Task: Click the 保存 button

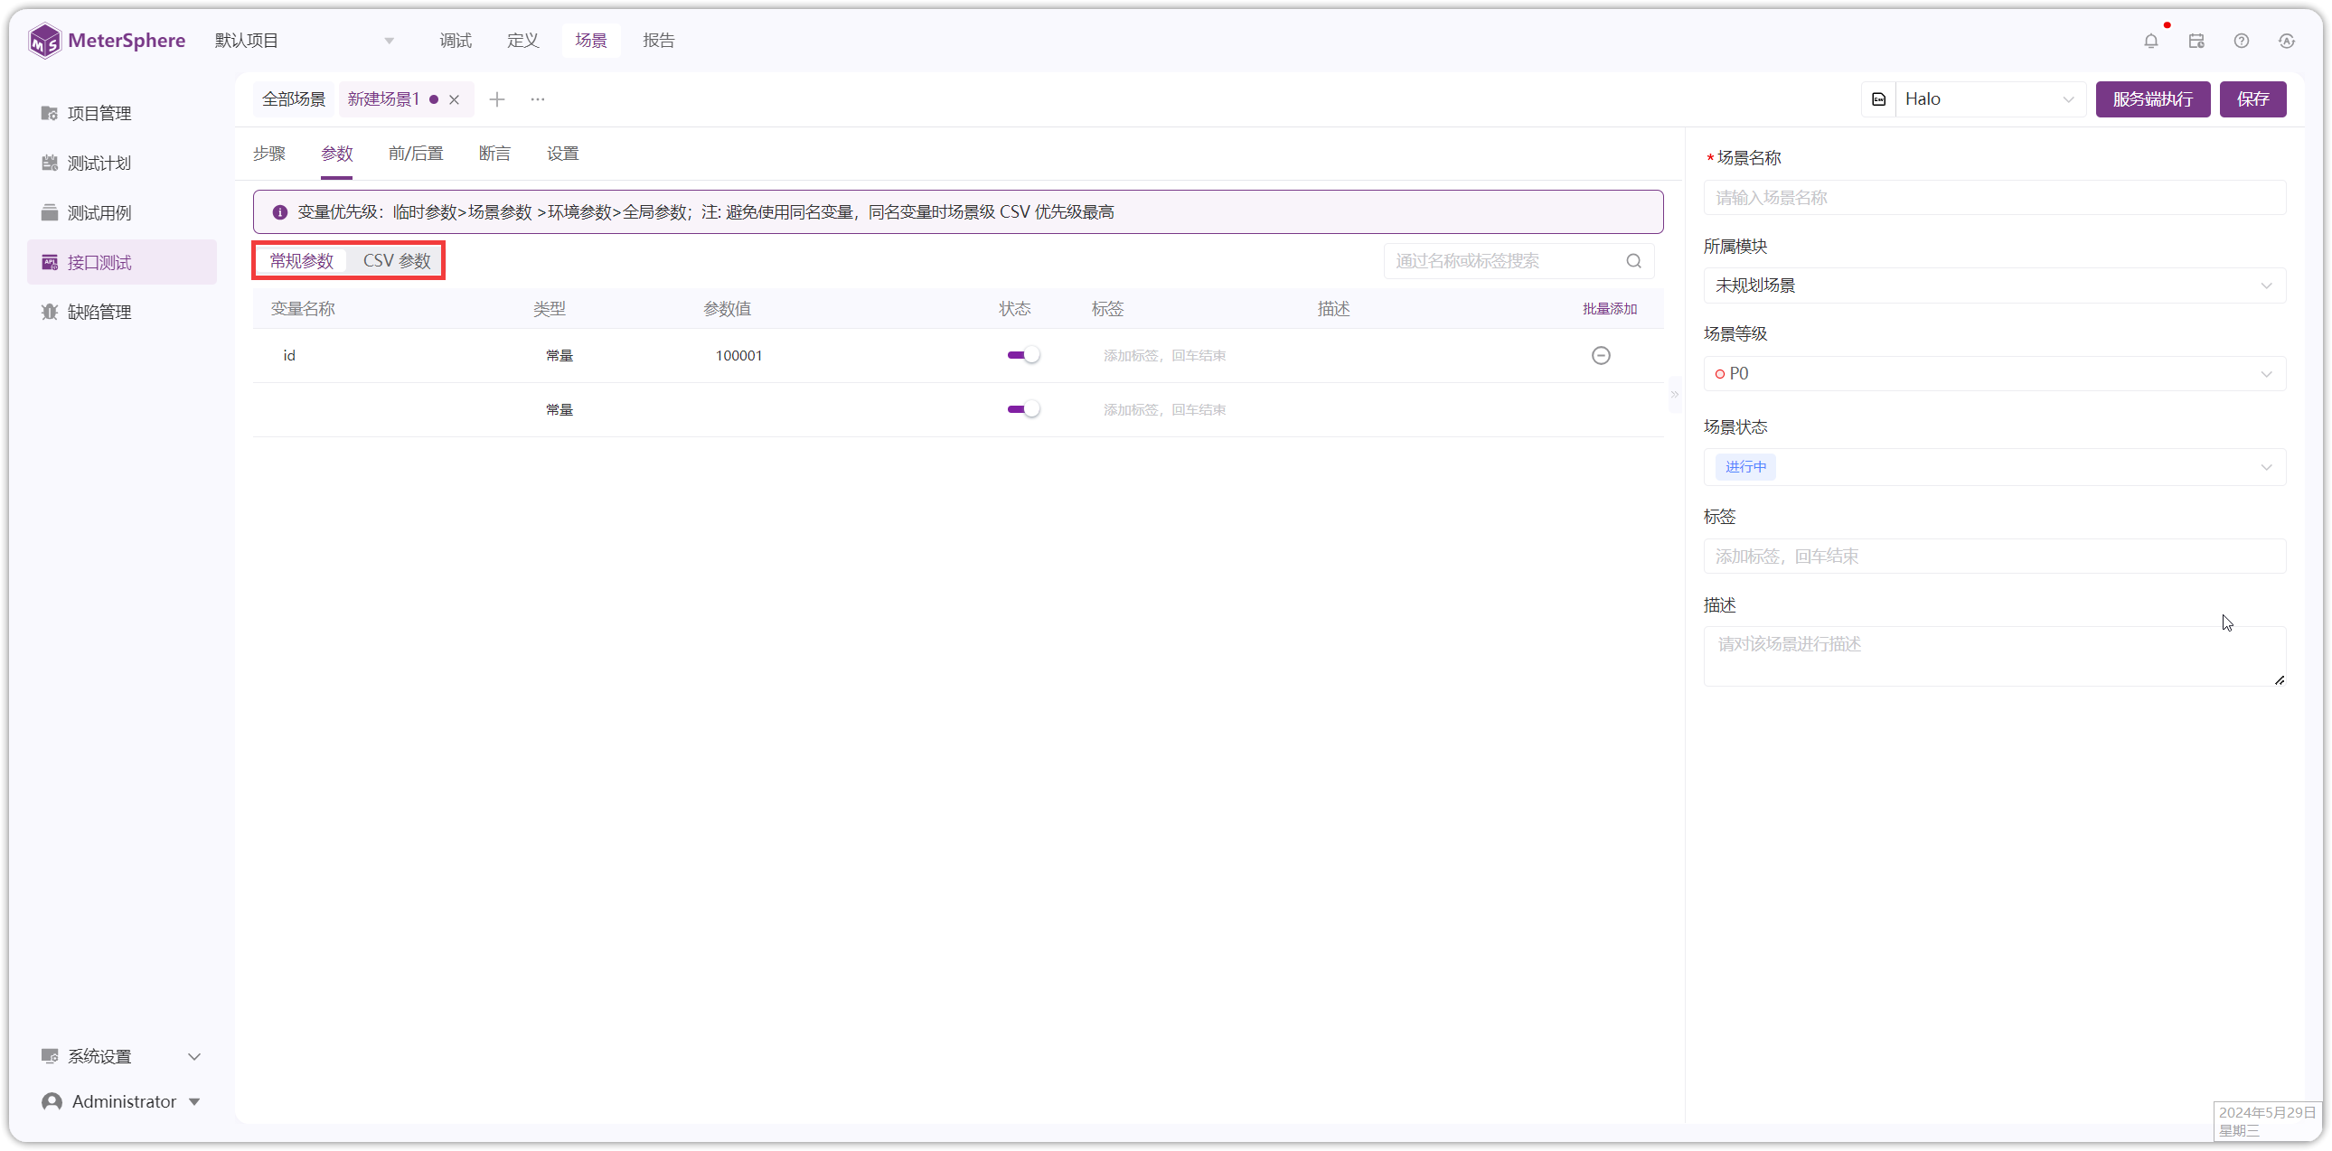Action: coord(2252,99)
